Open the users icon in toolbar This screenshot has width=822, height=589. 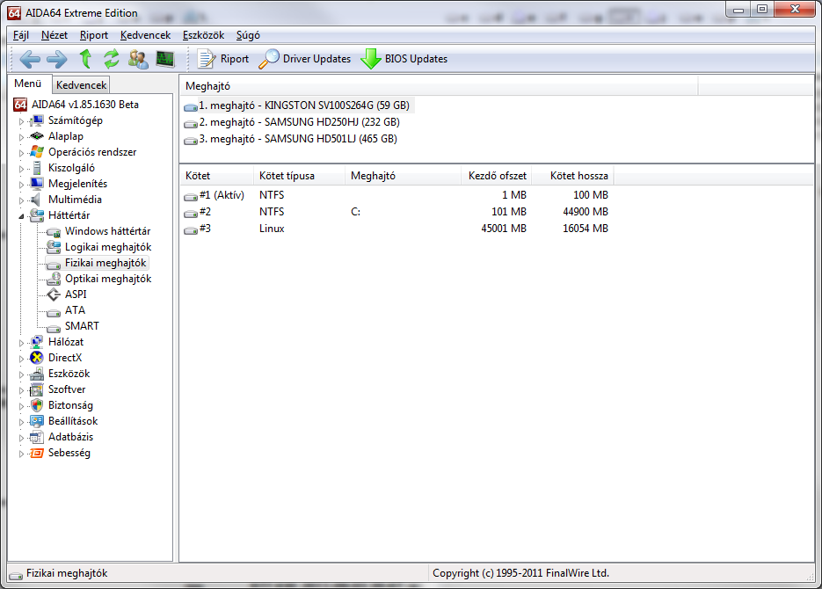[138, 59]
